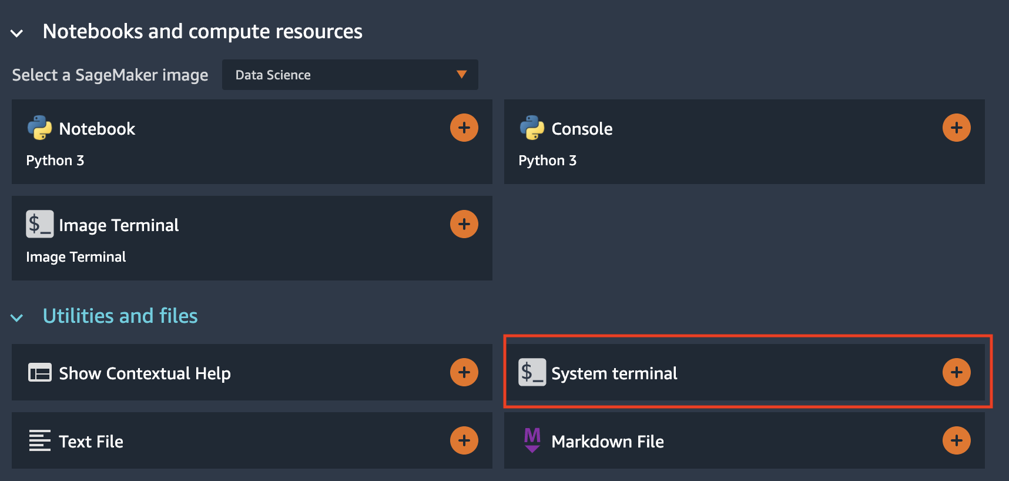Click the plus button on the Console card

pos(957,128)
